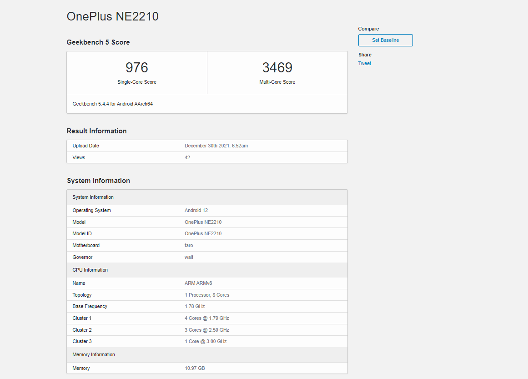Select the OnePlus NE2210 page title

[112, 16]
